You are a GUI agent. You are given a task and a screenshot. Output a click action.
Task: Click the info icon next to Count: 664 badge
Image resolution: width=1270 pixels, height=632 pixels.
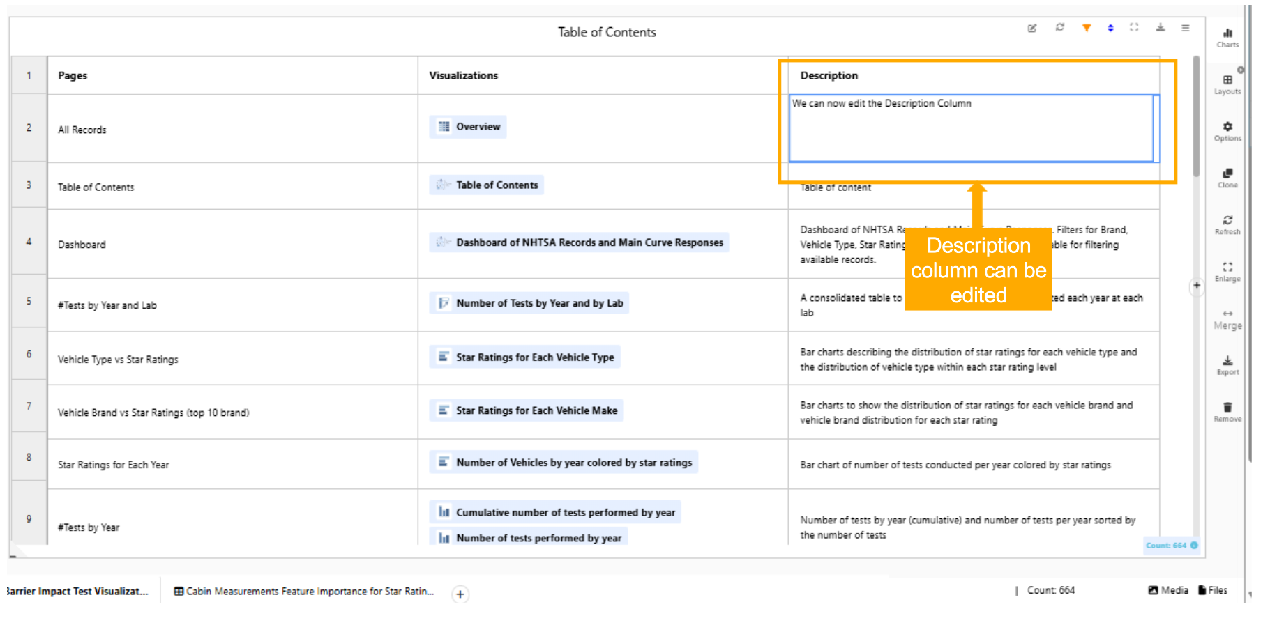point(1194,546)
